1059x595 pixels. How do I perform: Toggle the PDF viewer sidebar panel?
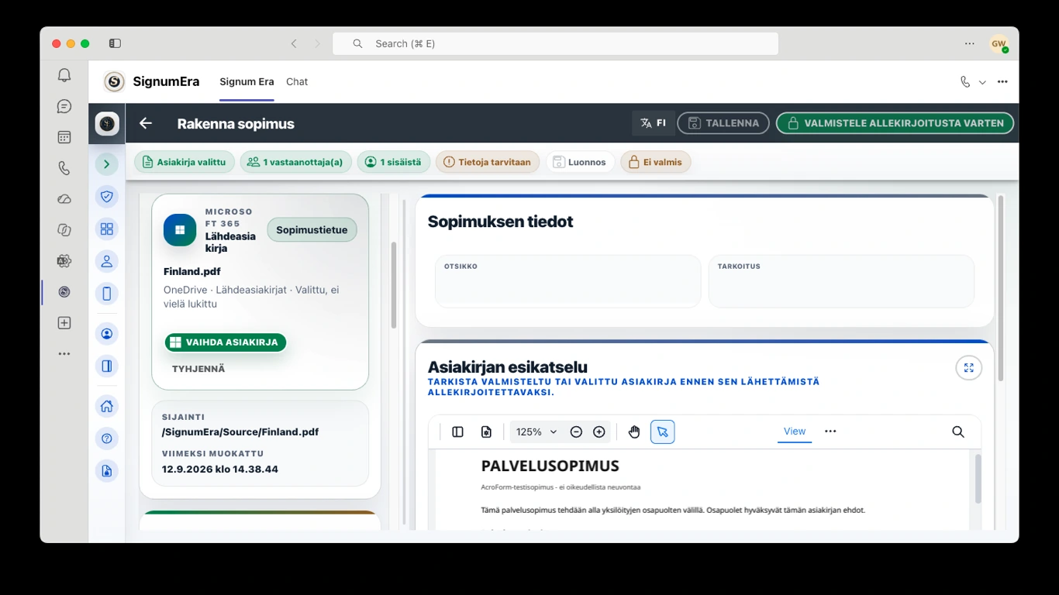pos(457,432)
